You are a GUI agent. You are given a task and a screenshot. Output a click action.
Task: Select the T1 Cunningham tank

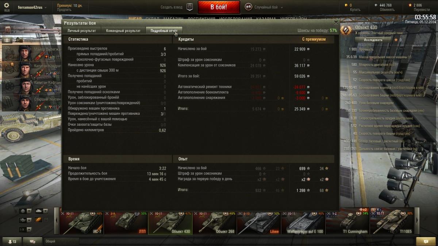347,223
